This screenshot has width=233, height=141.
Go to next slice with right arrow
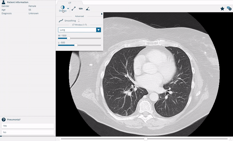[x=231, y=139]
